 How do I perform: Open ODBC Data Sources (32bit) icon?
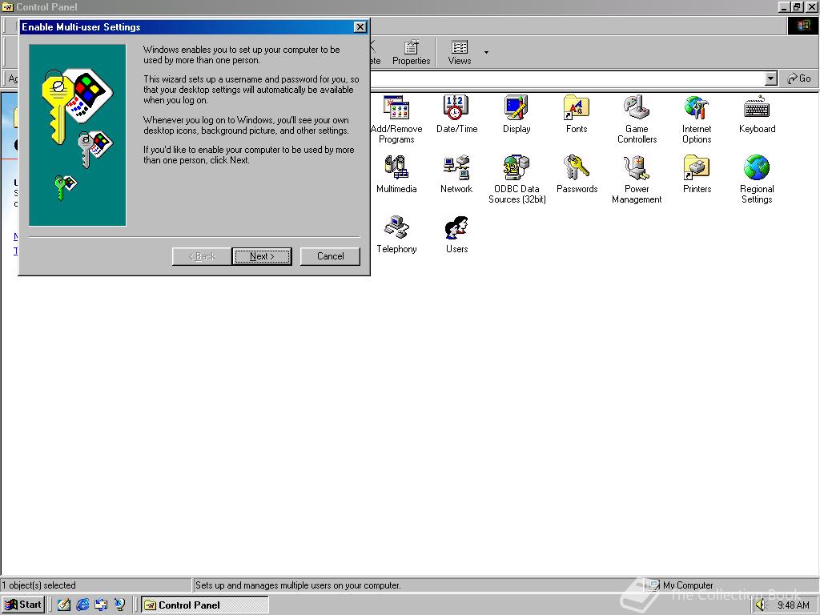tap(517, 179)
